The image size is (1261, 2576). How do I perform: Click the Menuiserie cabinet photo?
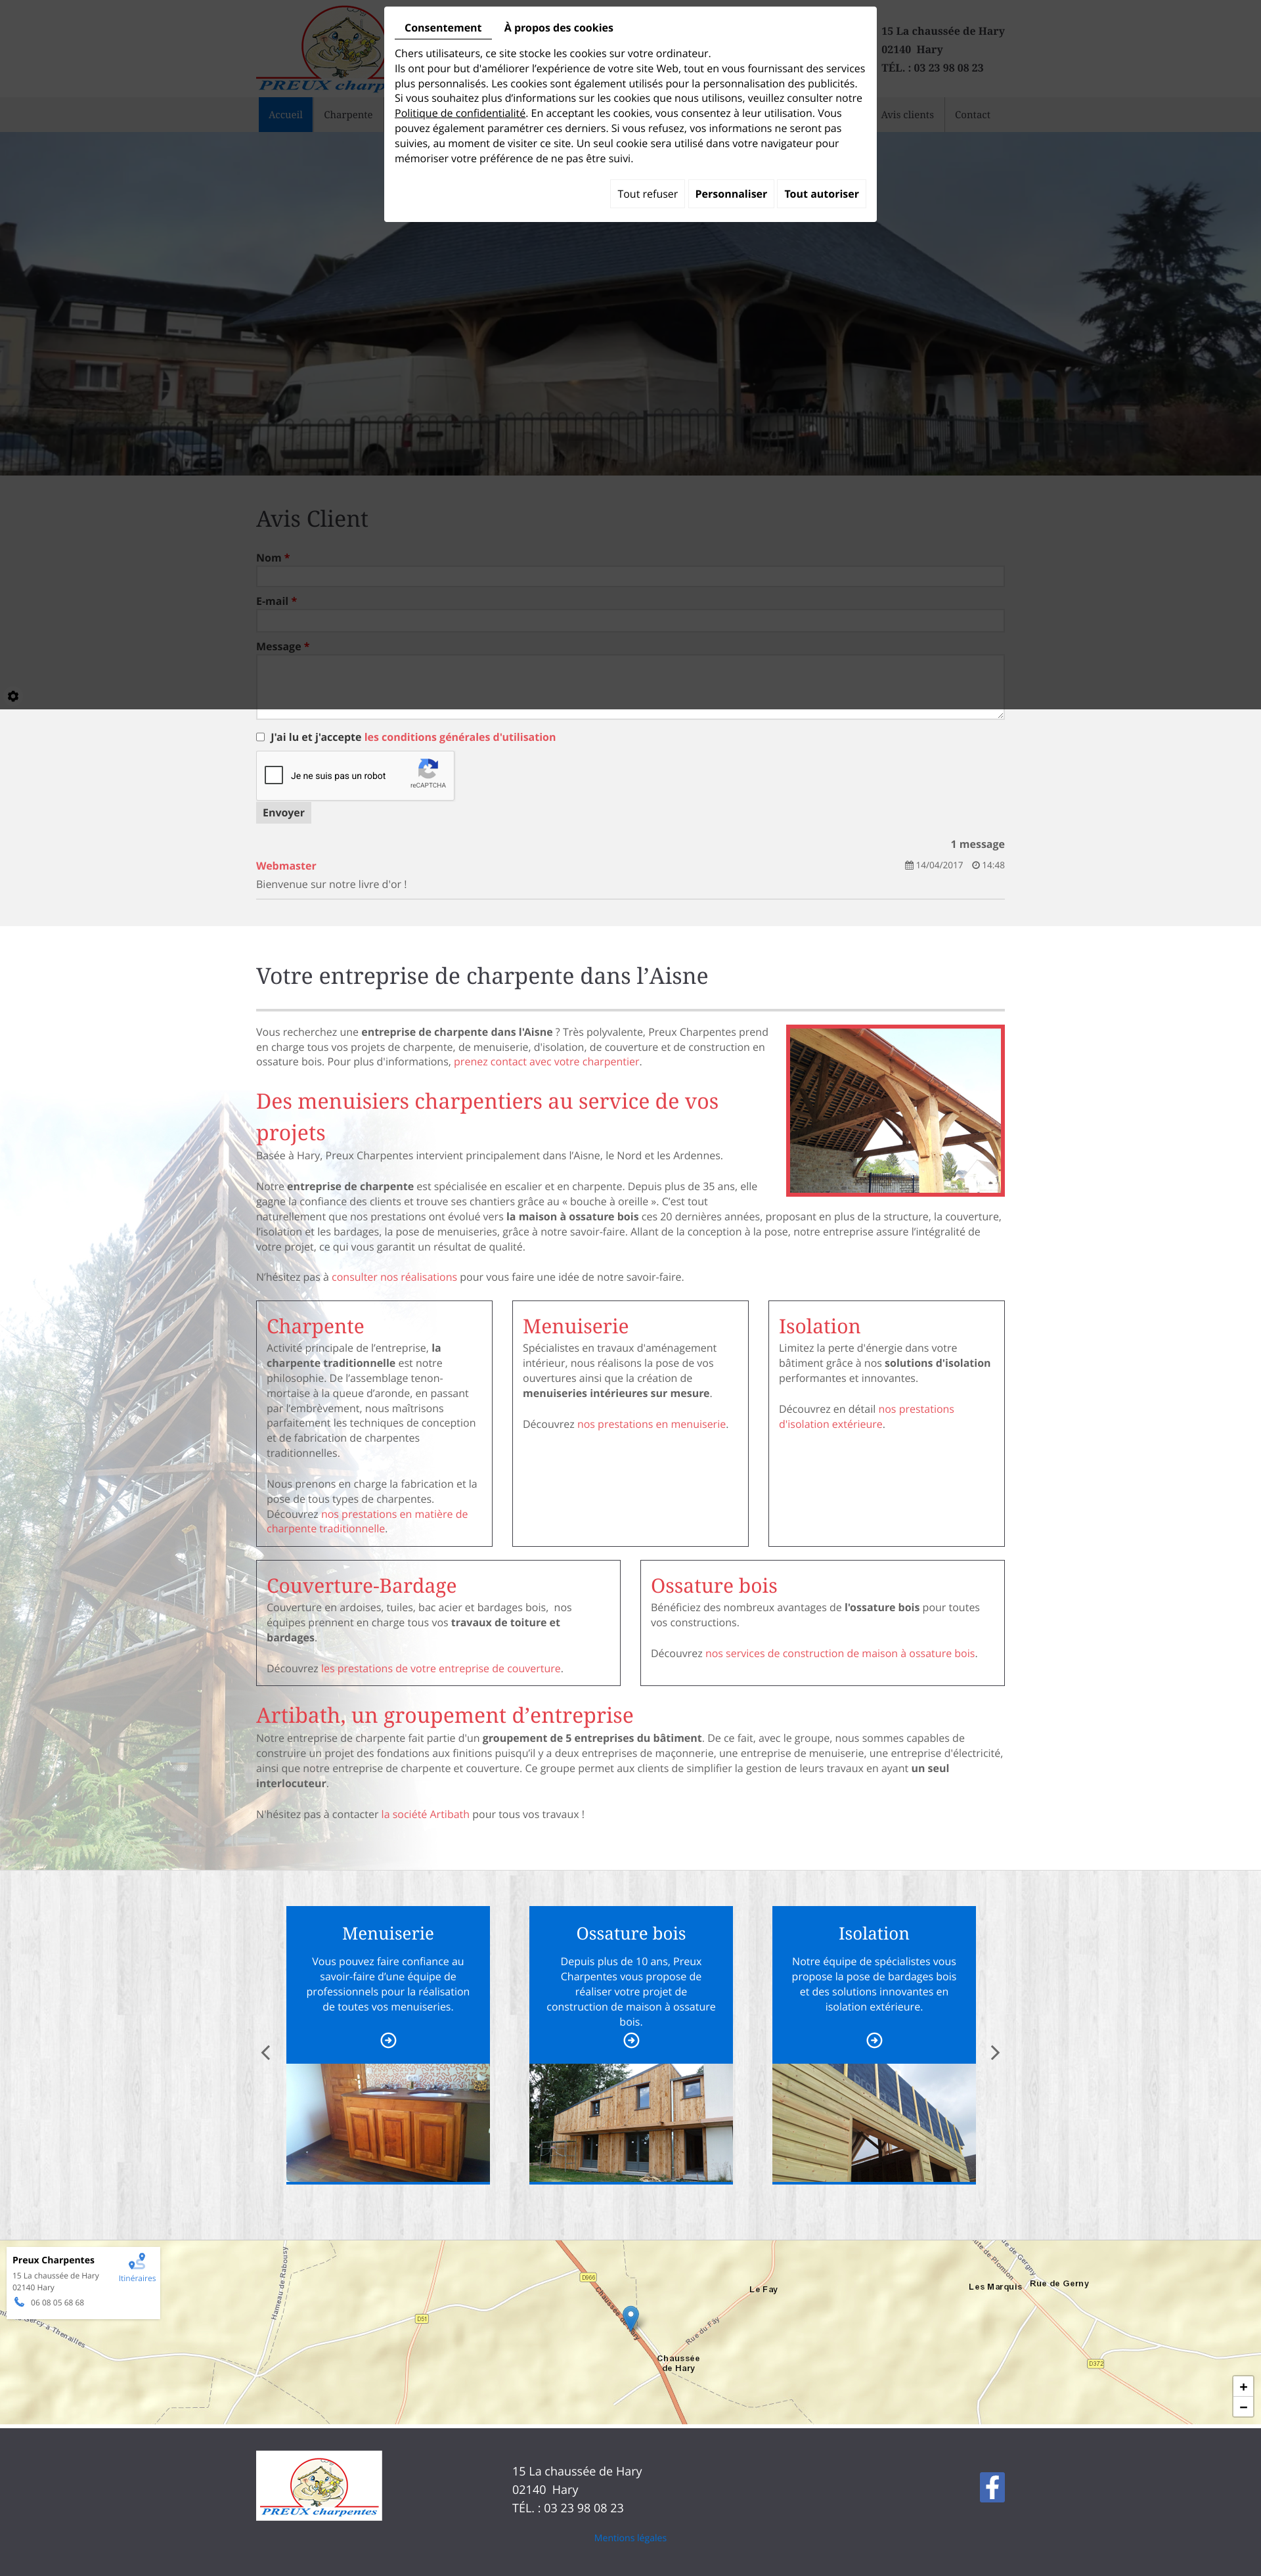click(388, 2122)
